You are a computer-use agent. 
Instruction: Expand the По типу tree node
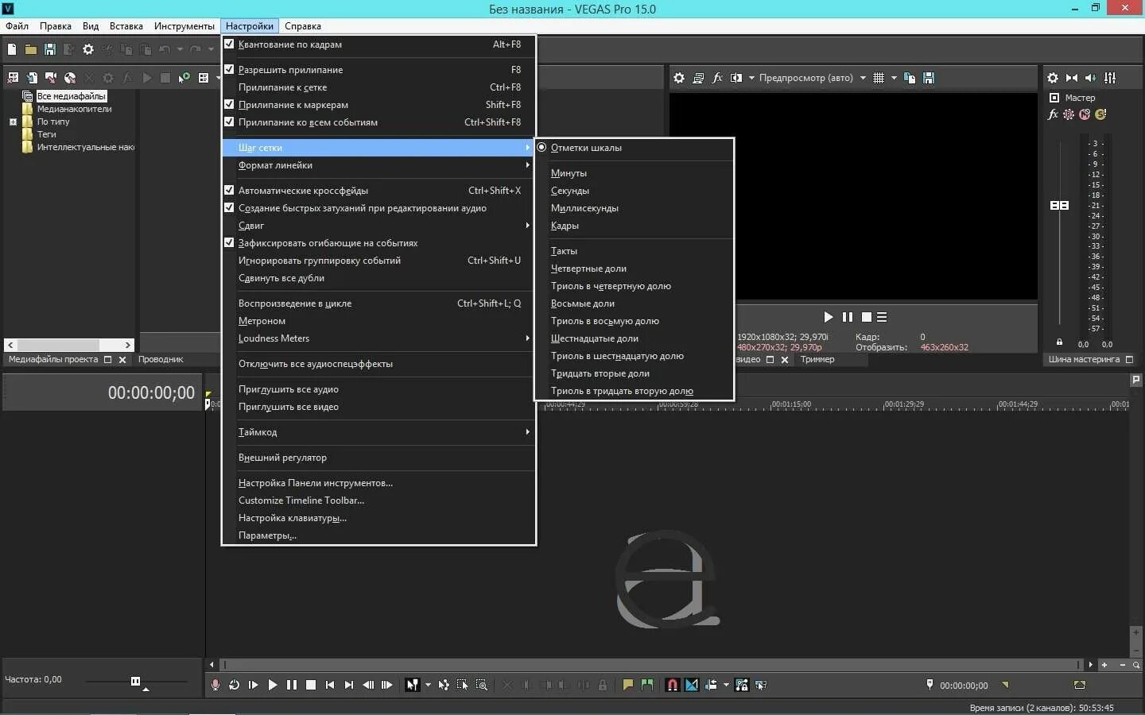coord(13,122)
